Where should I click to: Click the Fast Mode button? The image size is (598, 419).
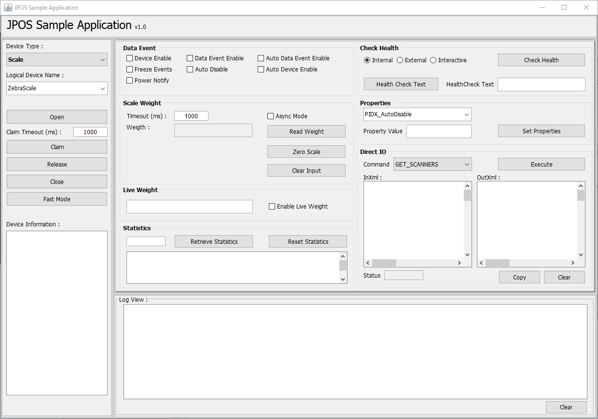click(57, 199)
